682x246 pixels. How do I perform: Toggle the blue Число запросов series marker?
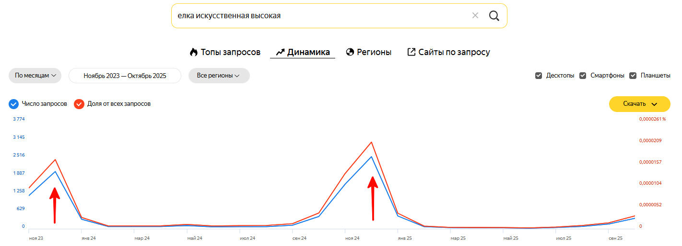13,104
